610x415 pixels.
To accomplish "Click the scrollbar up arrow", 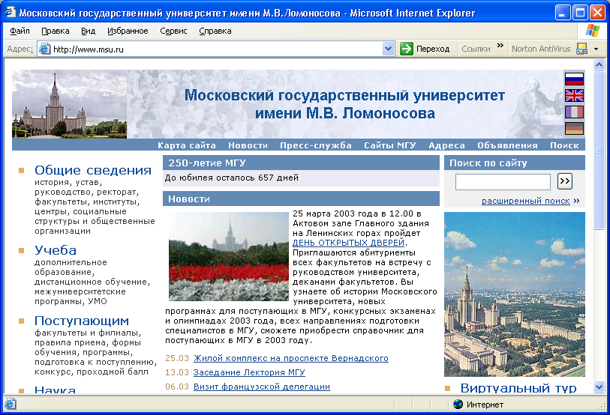I will 599,64.
